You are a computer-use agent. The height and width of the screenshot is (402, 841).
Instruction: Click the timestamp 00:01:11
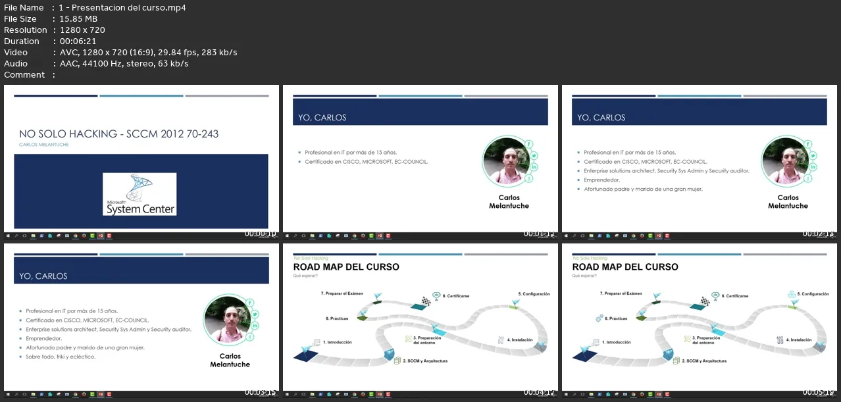(x=540, y=234)
